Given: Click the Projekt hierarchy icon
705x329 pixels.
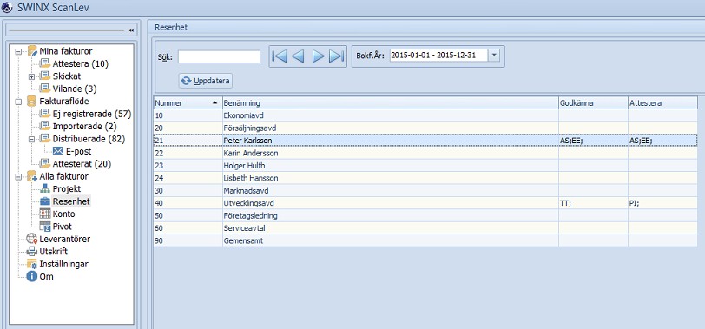Looking at the screenshot, I should 45,188.
